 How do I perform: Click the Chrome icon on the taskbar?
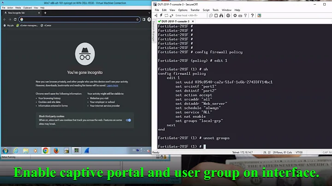[x=45, y=151]
